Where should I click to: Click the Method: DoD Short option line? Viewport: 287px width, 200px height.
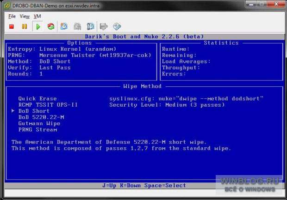39,61
